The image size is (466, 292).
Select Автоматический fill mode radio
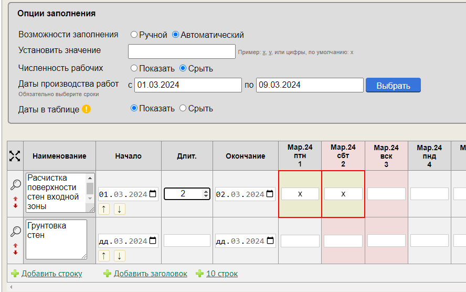[x=176, y=35]
